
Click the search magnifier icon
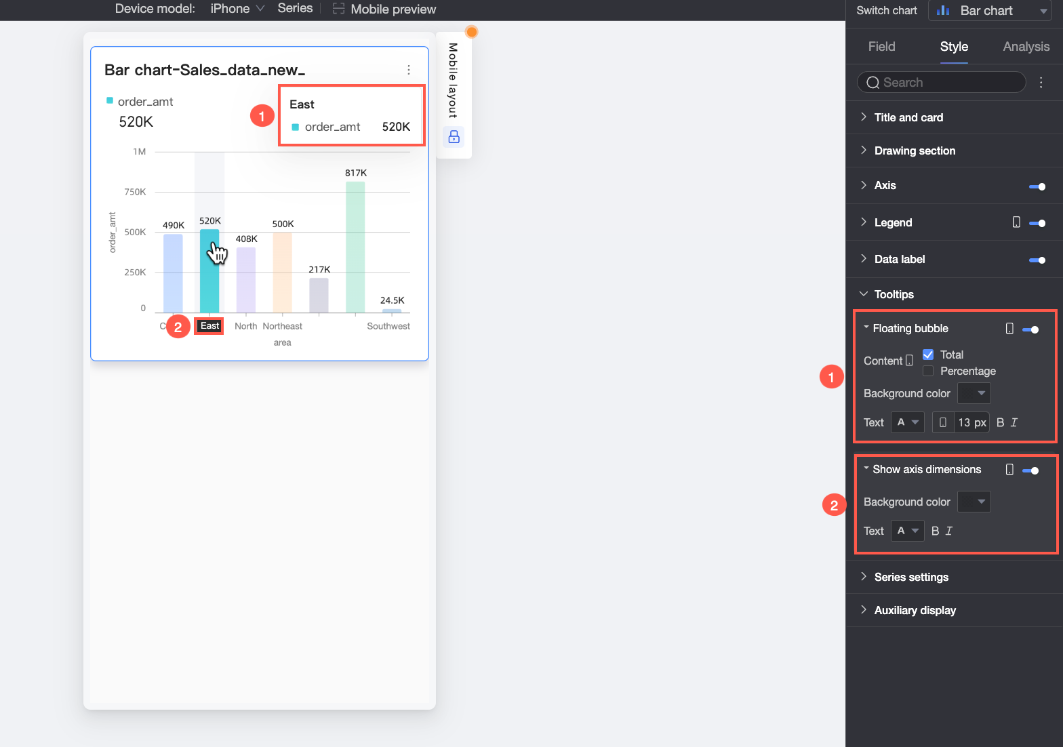[x=873, y=83]
